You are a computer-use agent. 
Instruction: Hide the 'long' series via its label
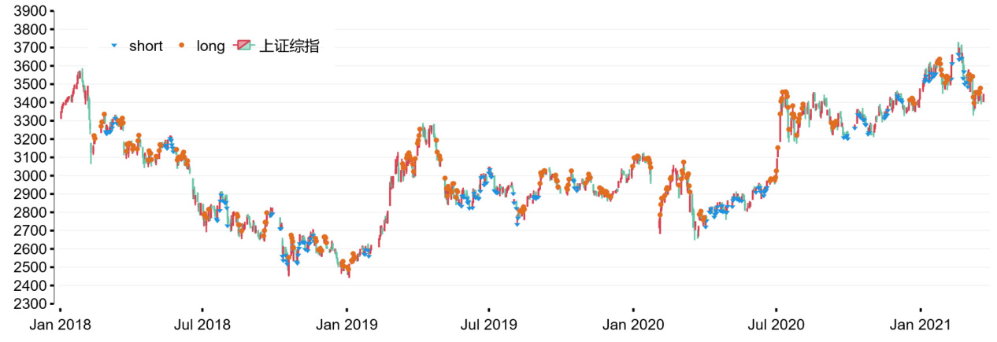click(x=210, y=46)
